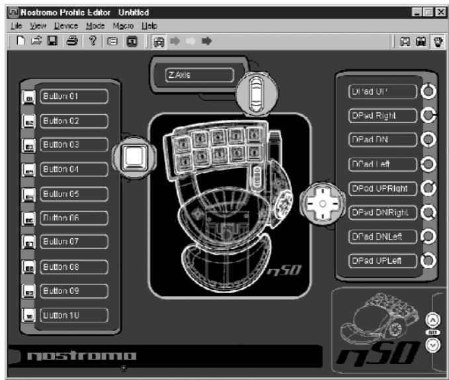
Task: Click the throttle wheel icon next to Z Axis
Action: pyautogui.click(x=257, y=94)
